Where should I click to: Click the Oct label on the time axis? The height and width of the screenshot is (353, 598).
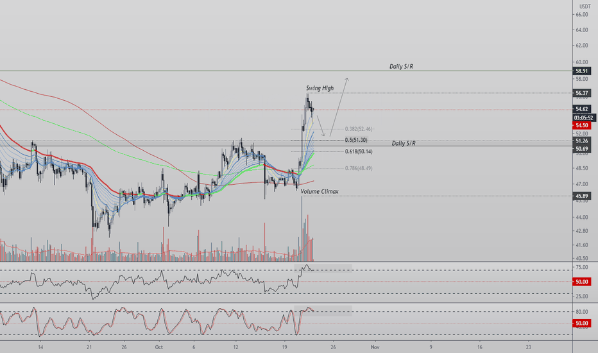(x=159, y=347)
